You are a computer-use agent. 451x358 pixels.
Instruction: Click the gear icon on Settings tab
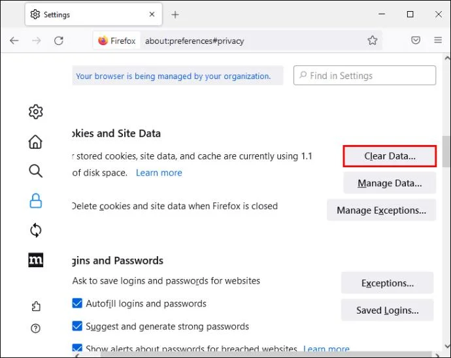click(x=35, y=14)
